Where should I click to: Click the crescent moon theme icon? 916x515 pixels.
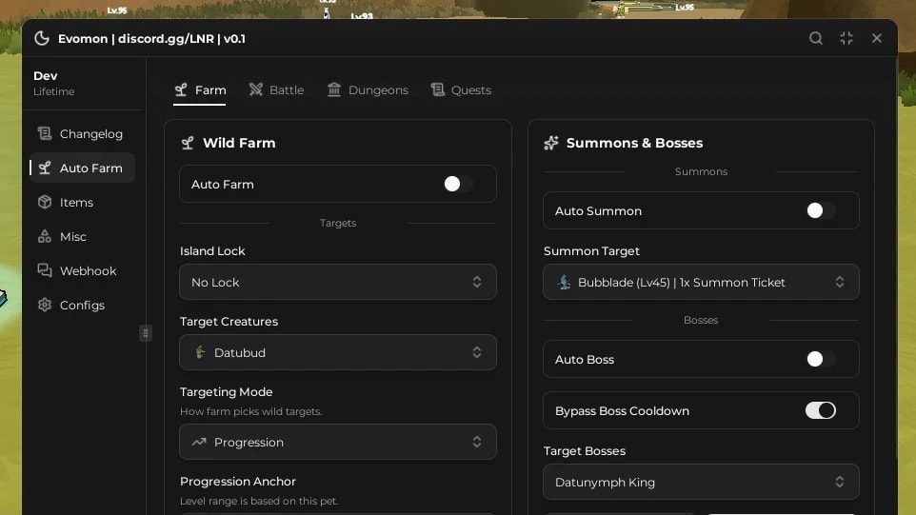pyautogui.click(x=42, y=38)
